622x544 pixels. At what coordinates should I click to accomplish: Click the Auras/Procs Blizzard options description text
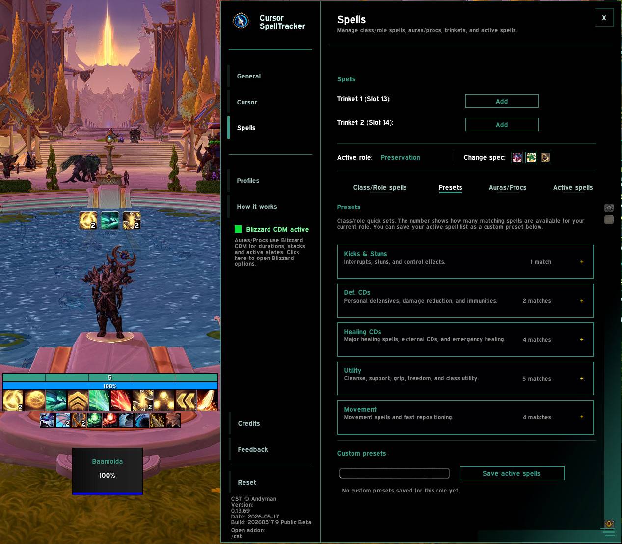[270, 252]
